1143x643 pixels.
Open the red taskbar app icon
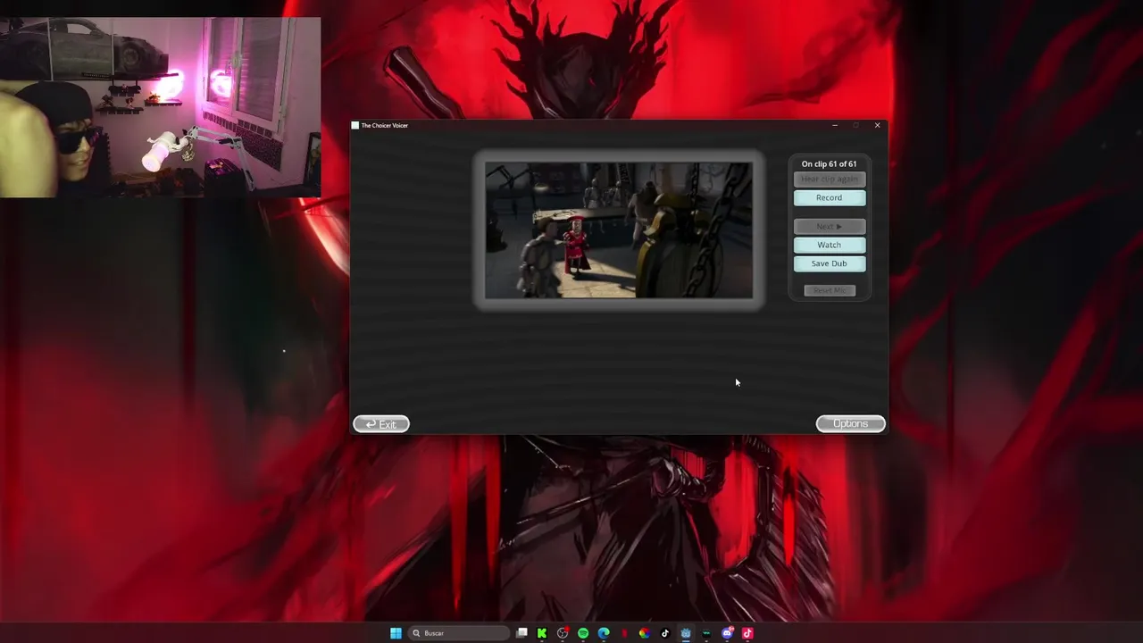[624, 633]
